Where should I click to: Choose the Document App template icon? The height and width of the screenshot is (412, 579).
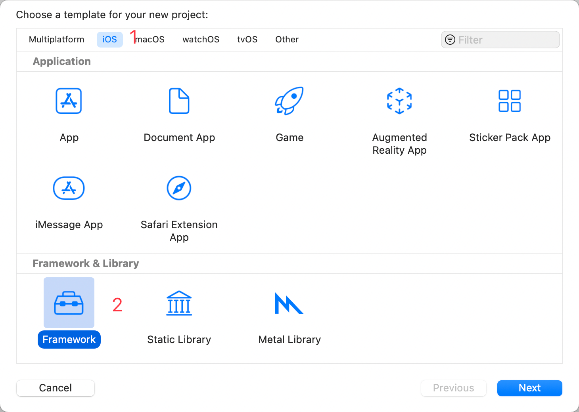179,101
